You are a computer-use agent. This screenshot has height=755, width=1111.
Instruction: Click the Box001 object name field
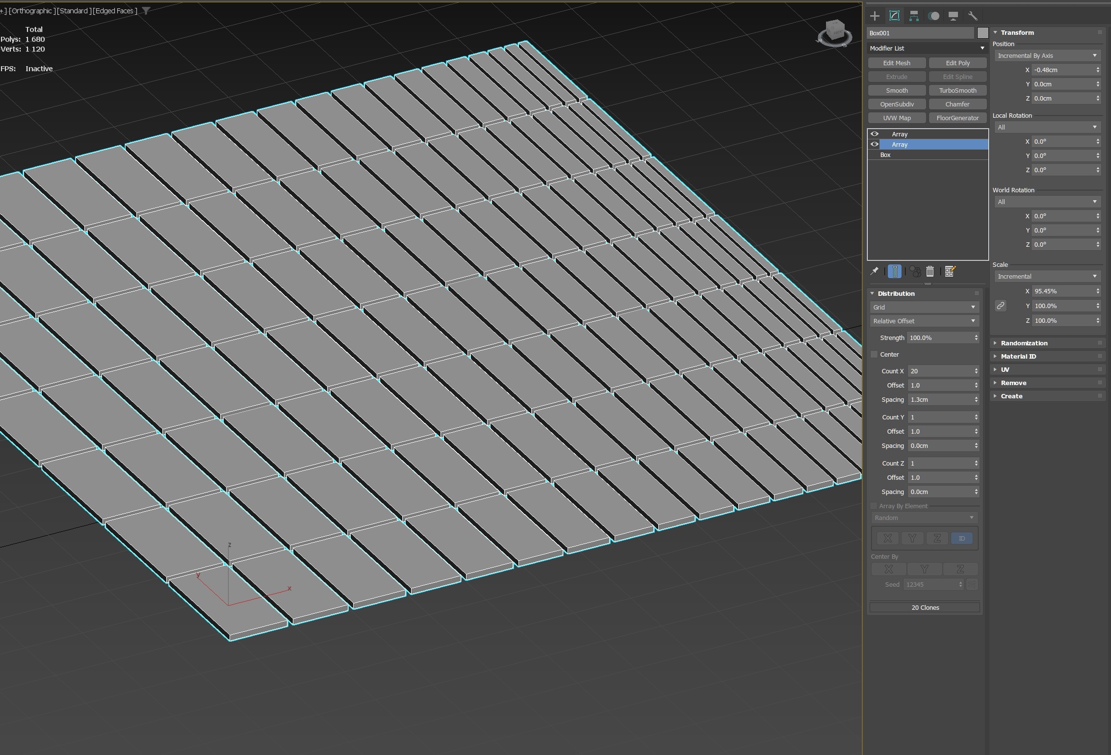(920, 33)
